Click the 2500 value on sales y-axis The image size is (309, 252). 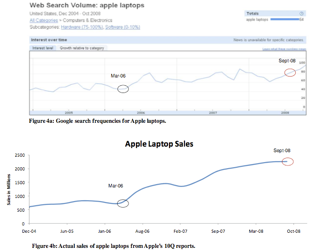click(20, 155)
